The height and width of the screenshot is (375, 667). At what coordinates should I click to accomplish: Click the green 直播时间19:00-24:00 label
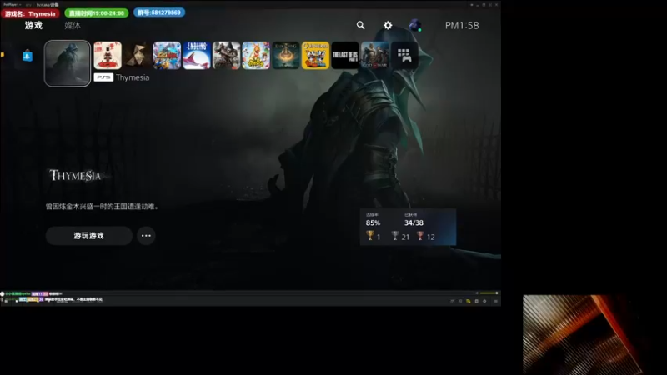pos(97,13)
